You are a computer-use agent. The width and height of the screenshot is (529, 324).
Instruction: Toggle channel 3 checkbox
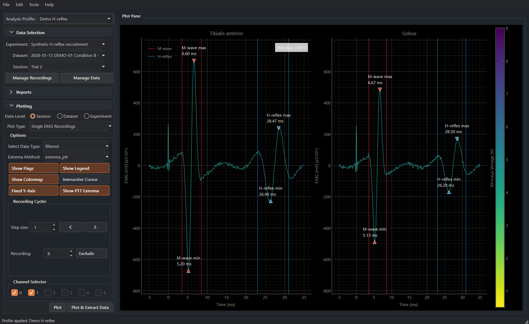click(x=65, y=293)
